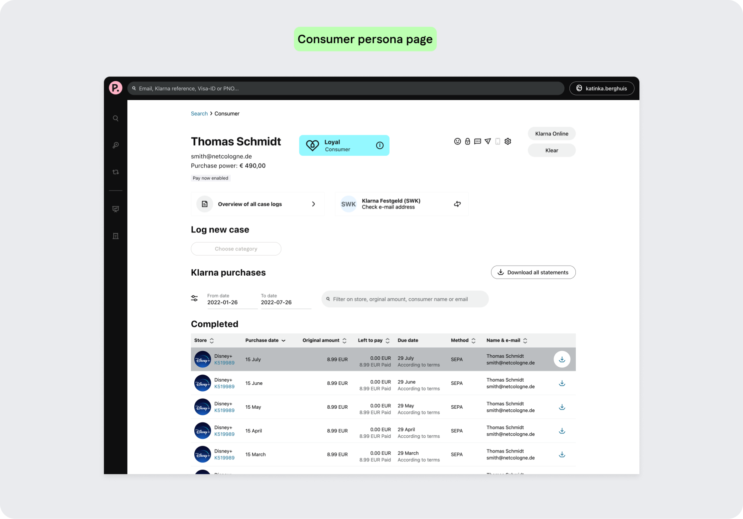Click the chat message bubble icon
The height and width of the screenshot is (519, 743).
click(478, 141)
